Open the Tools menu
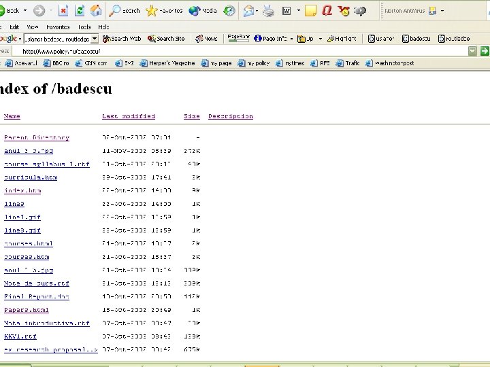 (x=84, y=27)
